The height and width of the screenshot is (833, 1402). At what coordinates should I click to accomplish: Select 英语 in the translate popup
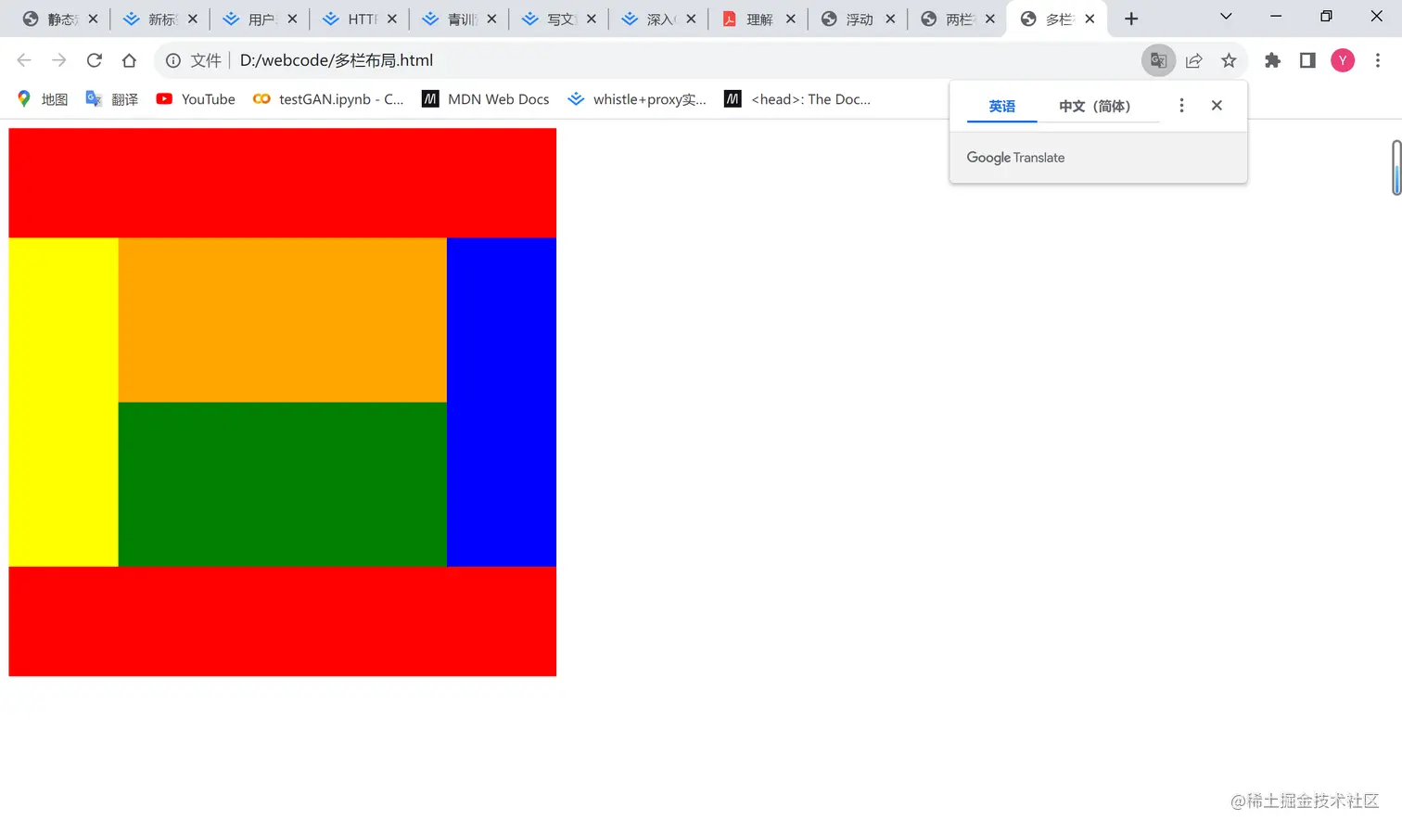tap(1001, 106)
